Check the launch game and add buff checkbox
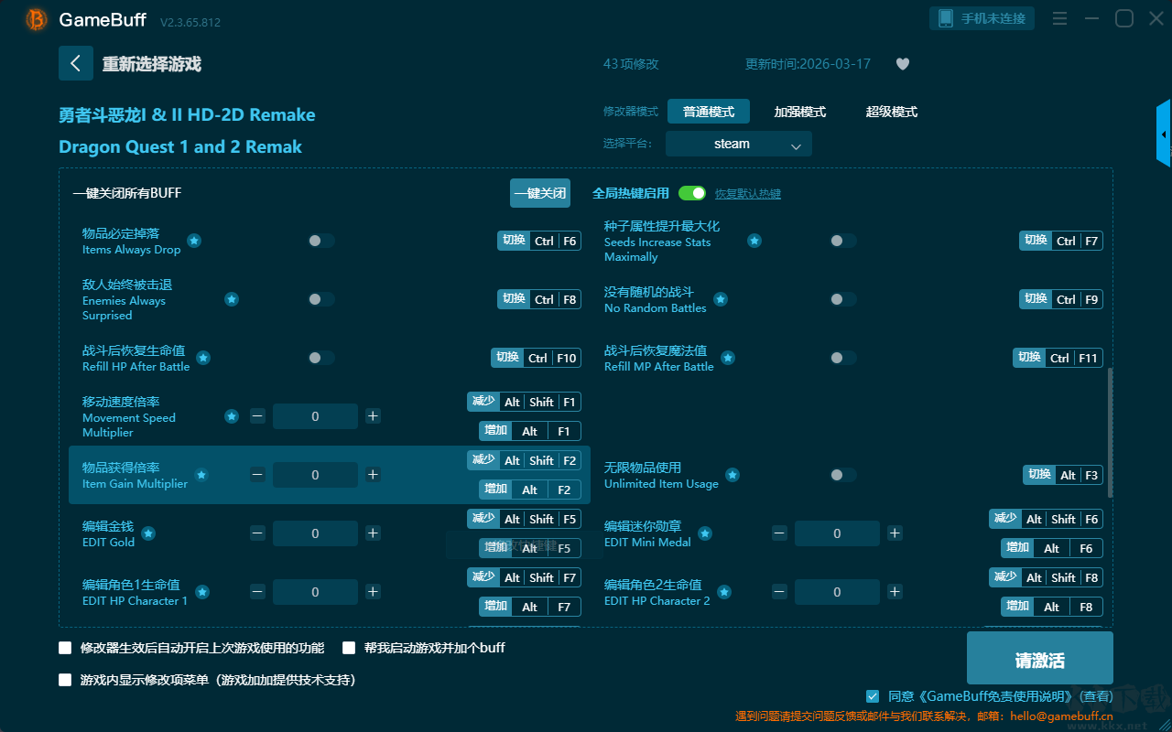 click(x=349, y=648)
